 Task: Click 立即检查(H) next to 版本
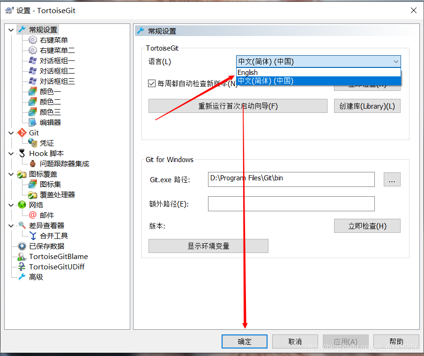click(x=367, y=226)
